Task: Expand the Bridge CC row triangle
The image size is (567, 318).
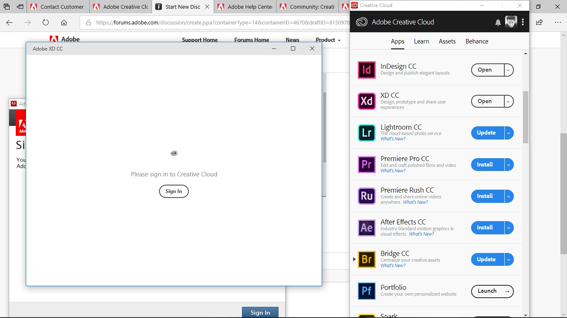Action: point(354,259)
